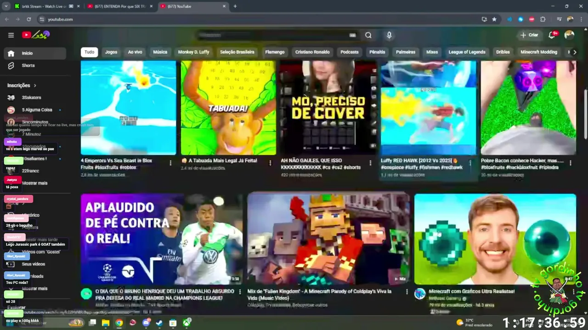
Task: Open options menu for A Tabuada video
Action: tap(270, 163)
